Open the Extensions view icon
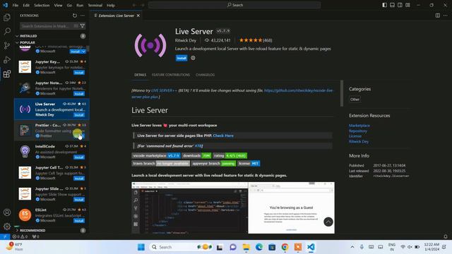Image resolution: width=452 pixels, height=254 pixels. point(7,74)
